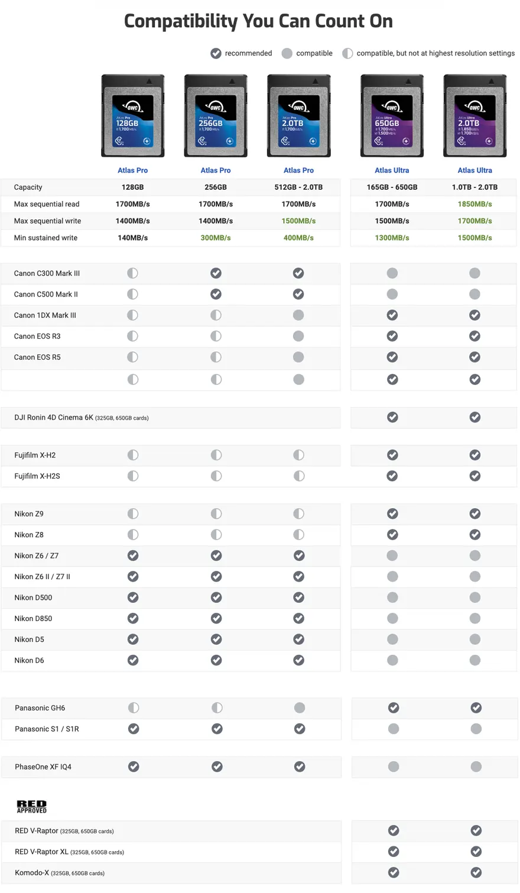Click the "Capacity" row label
The image size is (520, 893).
(x=28, y=187)
